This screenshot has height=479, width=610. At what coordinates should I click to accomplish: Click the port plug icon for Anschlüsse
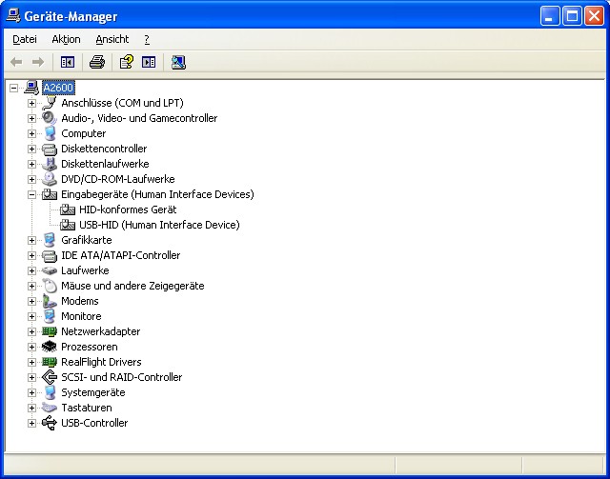[x=50, y=103]
